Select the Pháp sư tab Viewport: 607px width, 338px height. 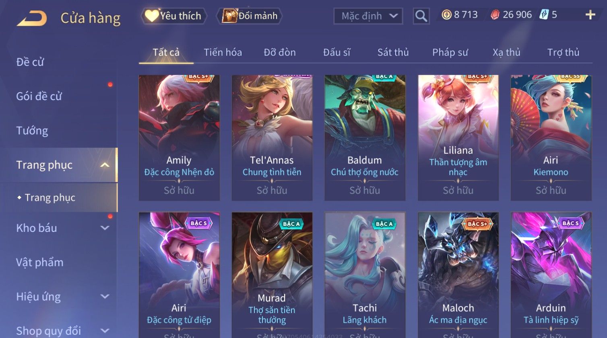pyautogui.click(x=450, y=52)
